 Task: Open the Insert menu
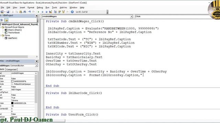22,8
